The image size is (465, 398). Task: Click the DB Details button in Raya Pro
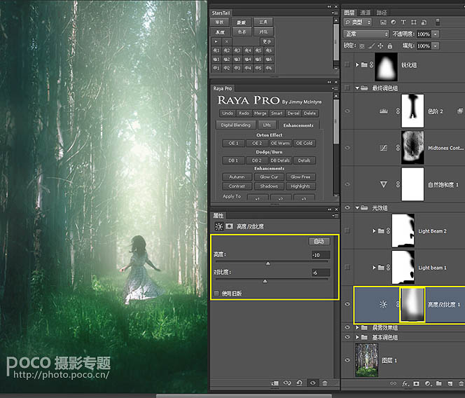[280, 160]
